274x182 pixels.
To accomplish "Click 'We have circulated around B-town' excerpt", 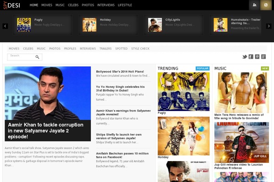I will (123, 76).
